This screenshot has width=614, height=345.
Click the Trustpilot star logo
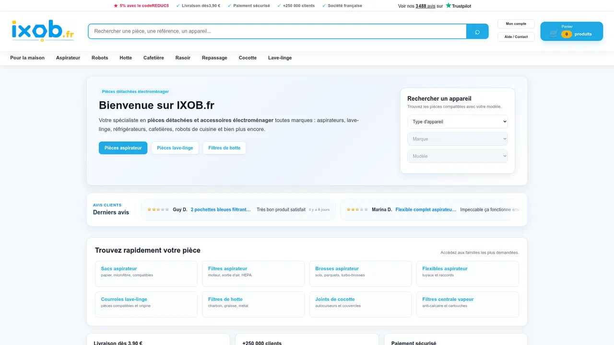point(449,6)
